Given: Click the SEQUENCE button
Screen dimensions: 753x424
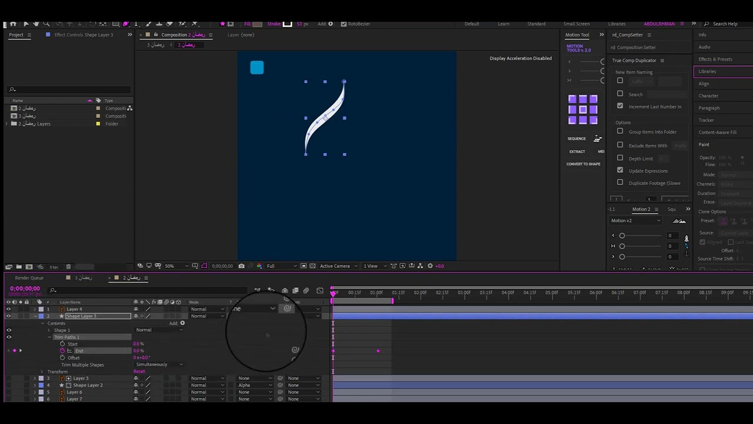Looking at the screenshot, I should [x=577, y=139].
